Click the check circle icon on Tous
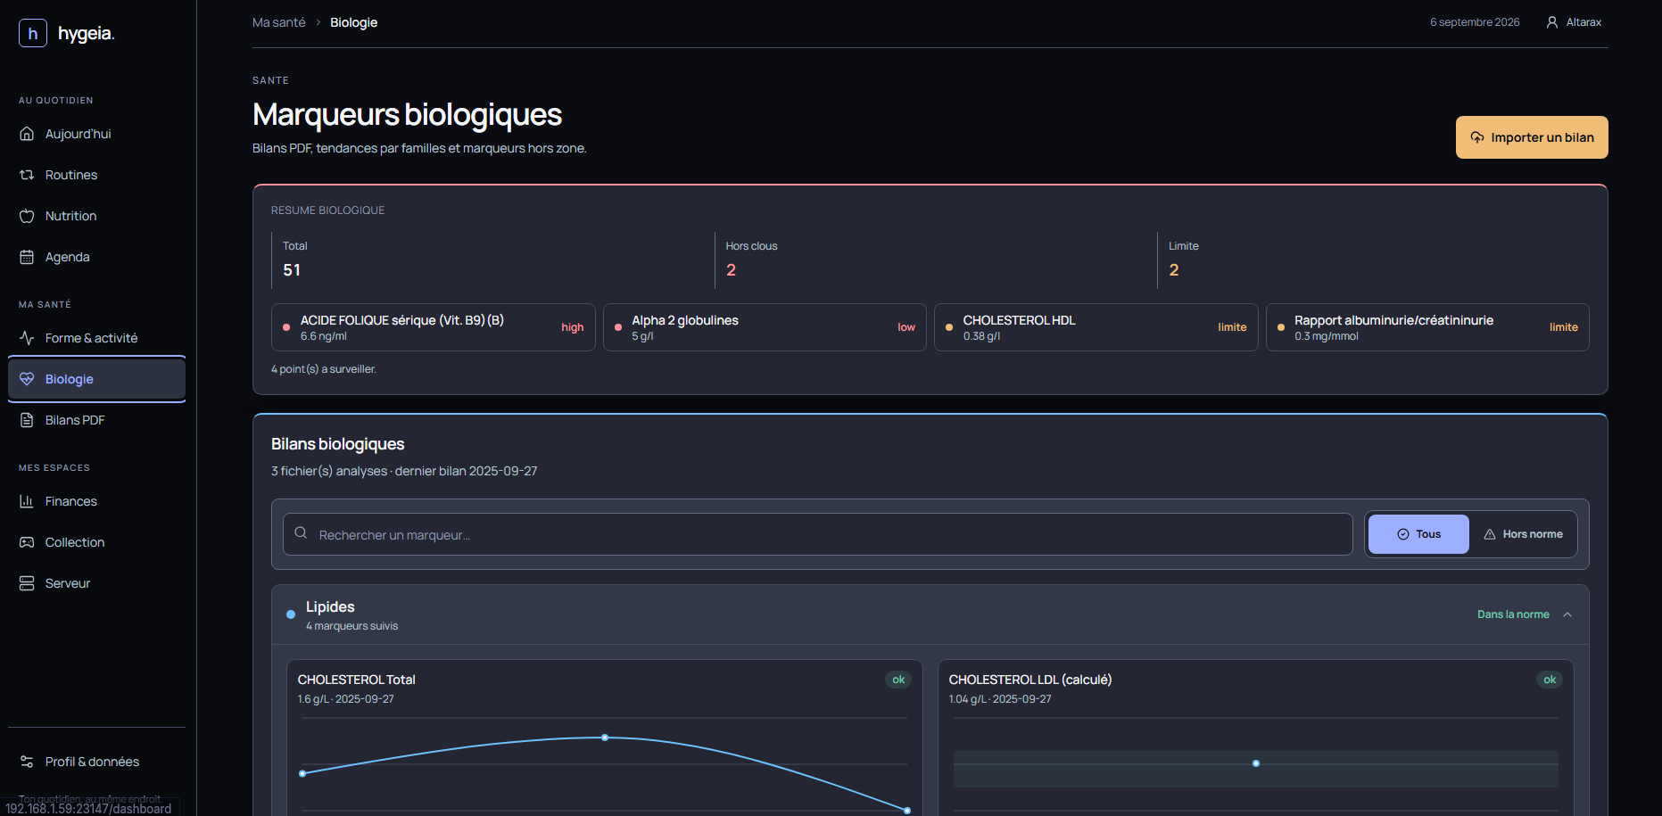Viewport: 1662px width, 816px height. coord(1403,534)
